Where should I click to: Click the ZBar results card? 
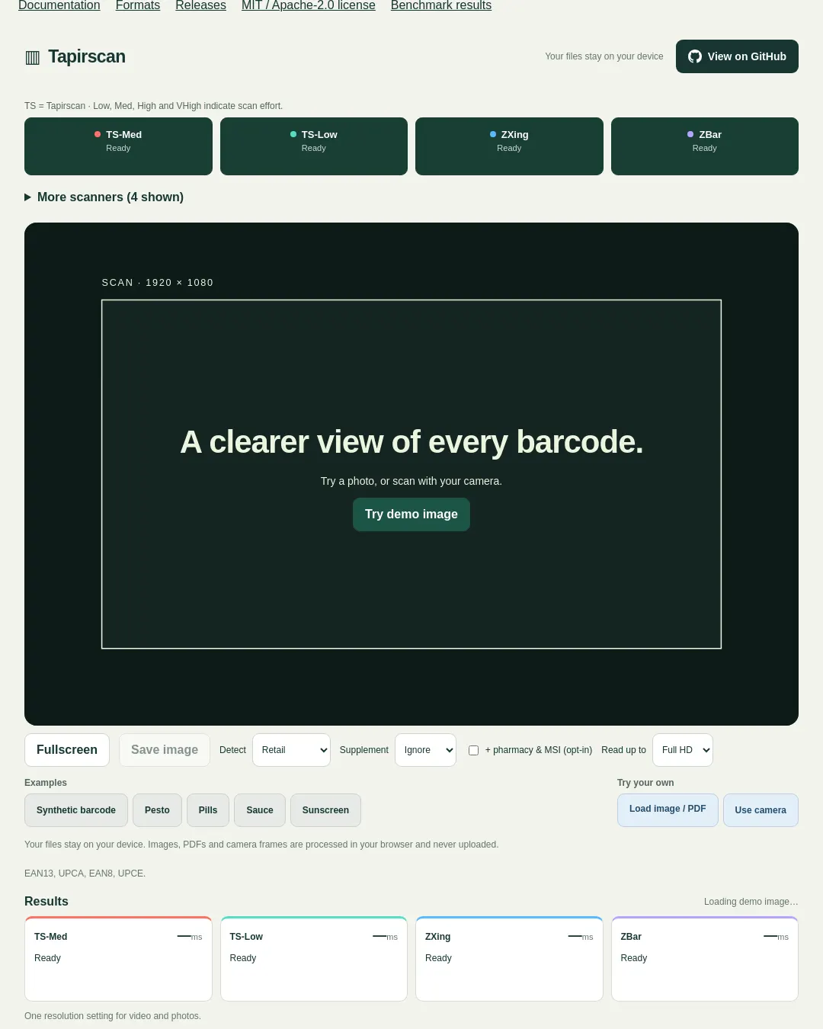point(705,959)
